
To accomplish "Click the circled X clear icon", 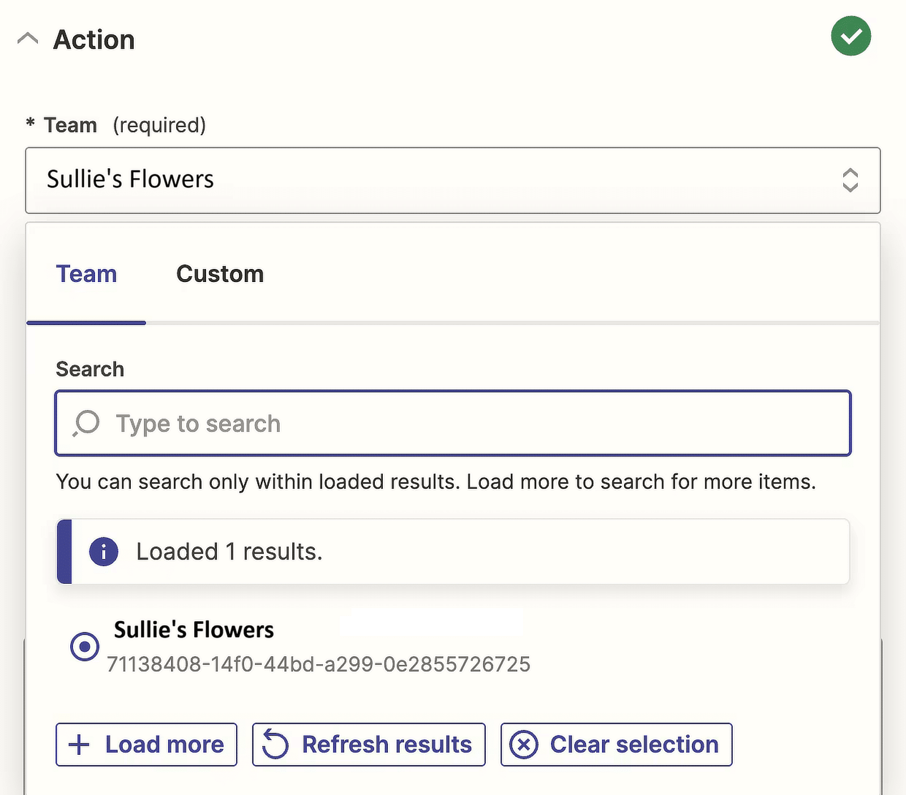I will click(x=524, y=745).
